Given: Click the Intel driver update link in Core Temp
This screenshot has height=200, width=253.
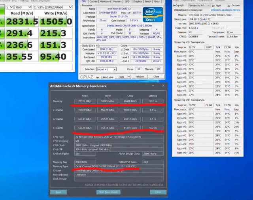Looking at the screenshot, I should click(x=226, y=10).
